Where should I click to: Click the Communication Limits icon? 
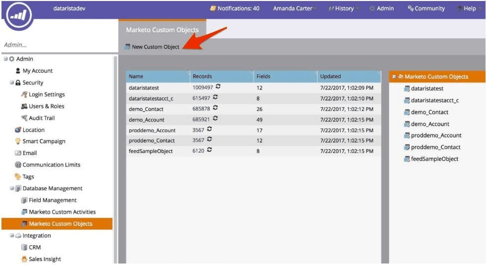[18, 165]
